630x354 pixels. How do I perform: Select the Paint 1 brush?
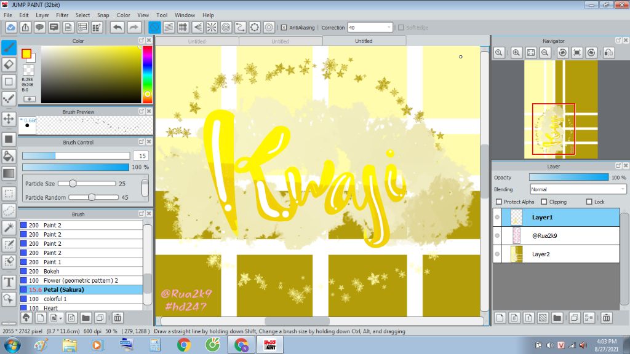tap(81, 262)
